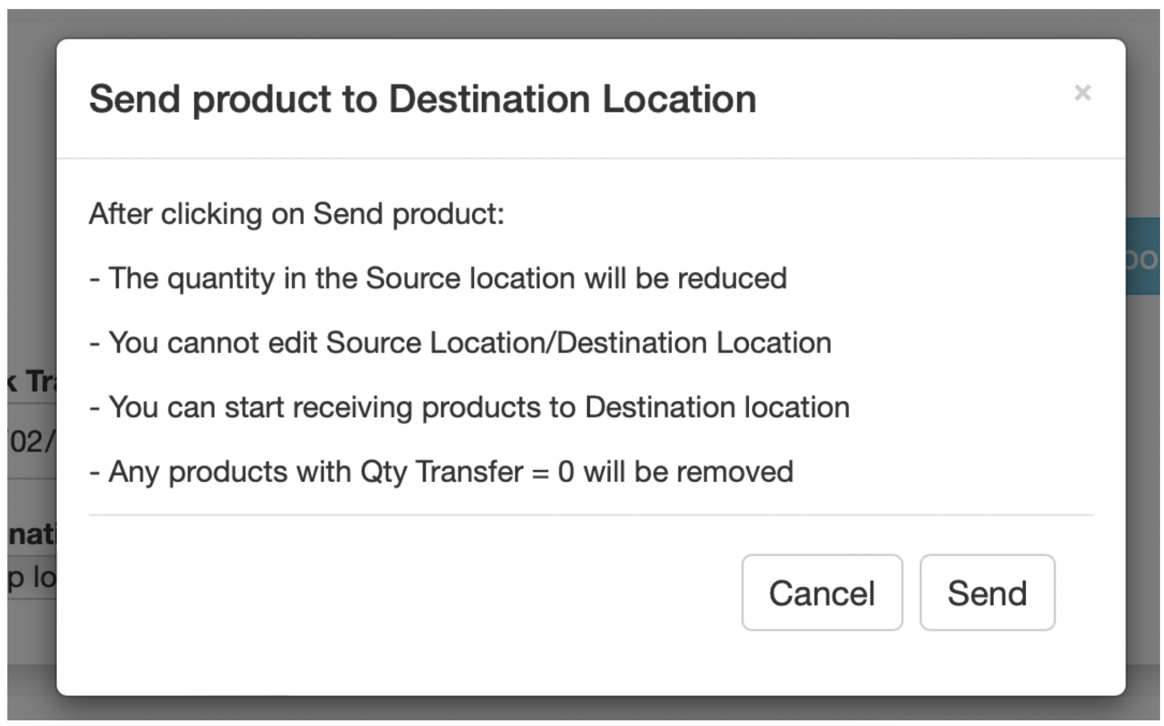Image resolution: width=1164 pixels, height=726 pixels.
Task: Confirm the transfer with the Send button
Action: [x=987, y=592]
